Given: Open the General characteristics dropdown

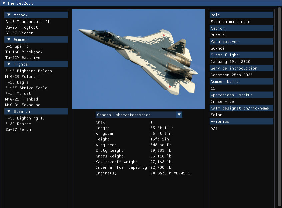Looking at the screenshot, I should click(179, 114).
